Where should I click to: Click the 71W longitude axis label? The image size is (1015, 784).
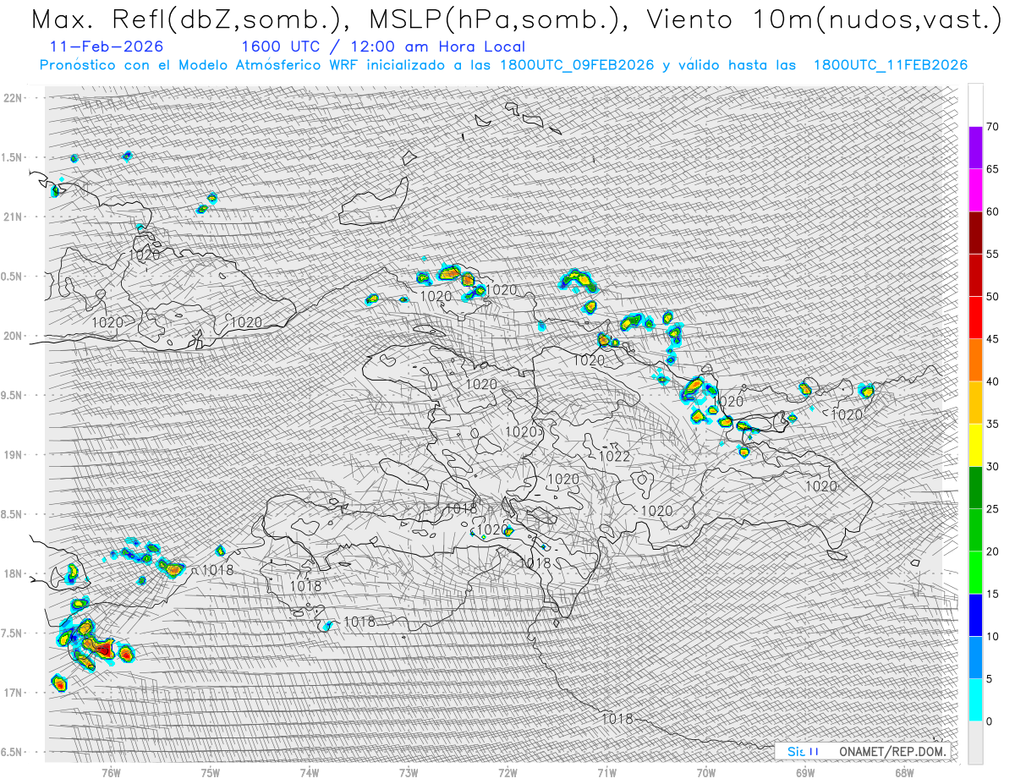tap(606, 772)
